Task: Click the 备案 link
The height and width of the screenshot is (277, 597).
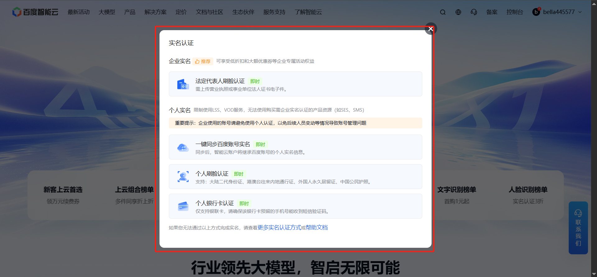Action: 492,12
